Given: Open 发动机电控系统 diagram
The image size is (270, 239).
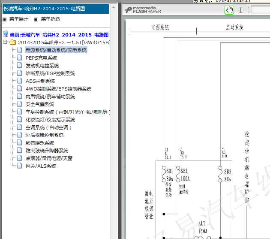Looking at the screenshot, I should click(42, 66).
